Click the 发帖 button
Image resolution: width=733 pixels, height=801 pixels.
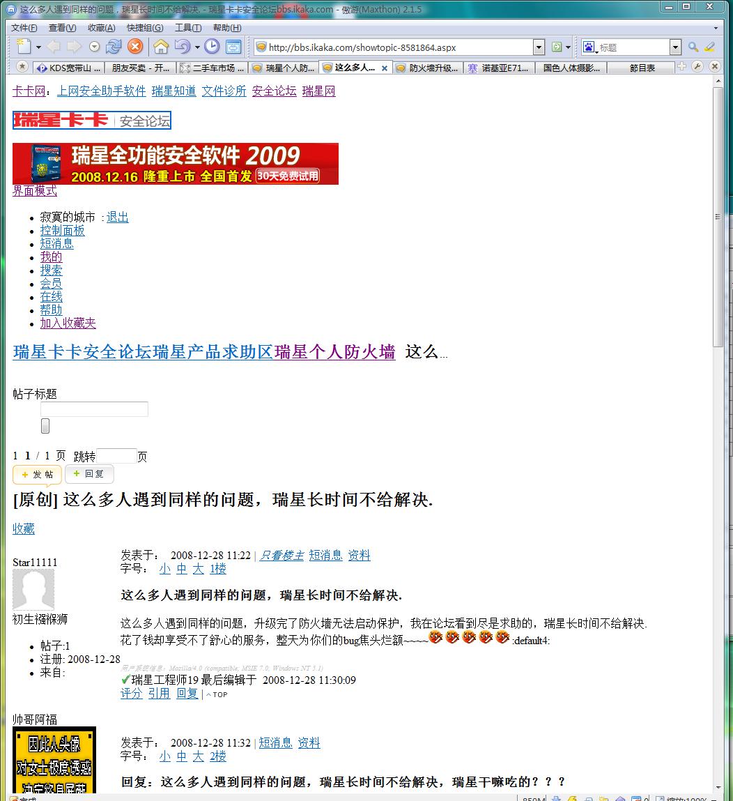[x=37, y=475]
